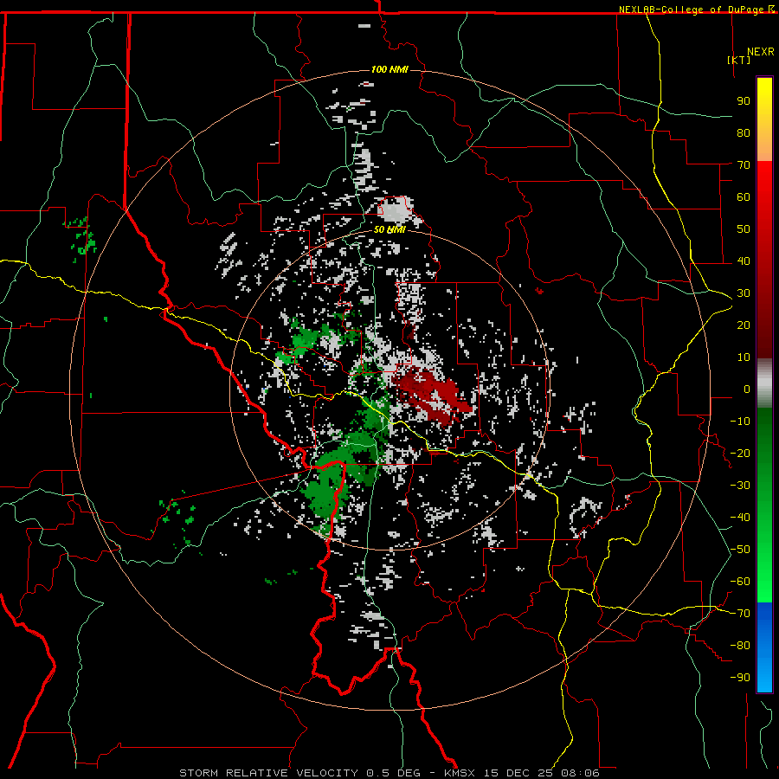Click the 70 value on the velocity scale
The width and height of the screenshot is (779, 779).
[x=744, y=165]
